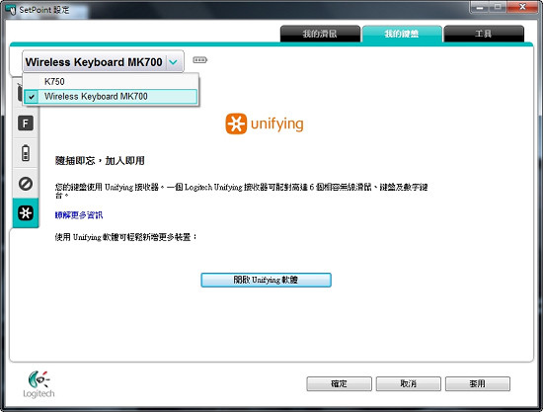Open the F-key settings sidebar icon

coord(26,124)
